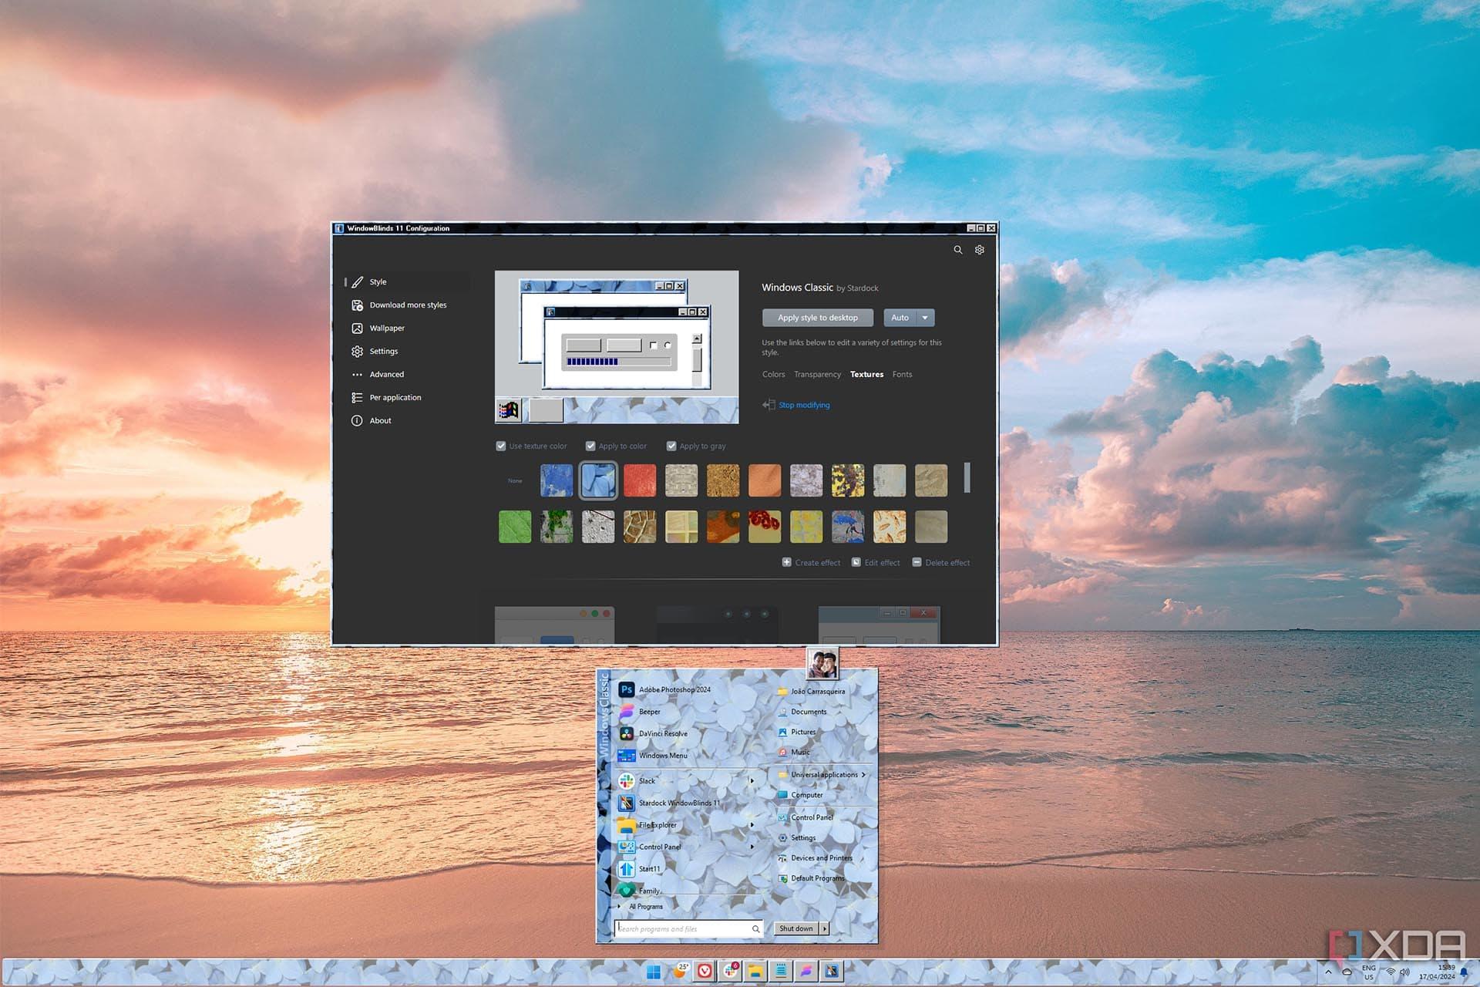This screenshot has width=1480, height=987.
Task: Open Windows Menu entry in Start menu
Action: (663, 756)
